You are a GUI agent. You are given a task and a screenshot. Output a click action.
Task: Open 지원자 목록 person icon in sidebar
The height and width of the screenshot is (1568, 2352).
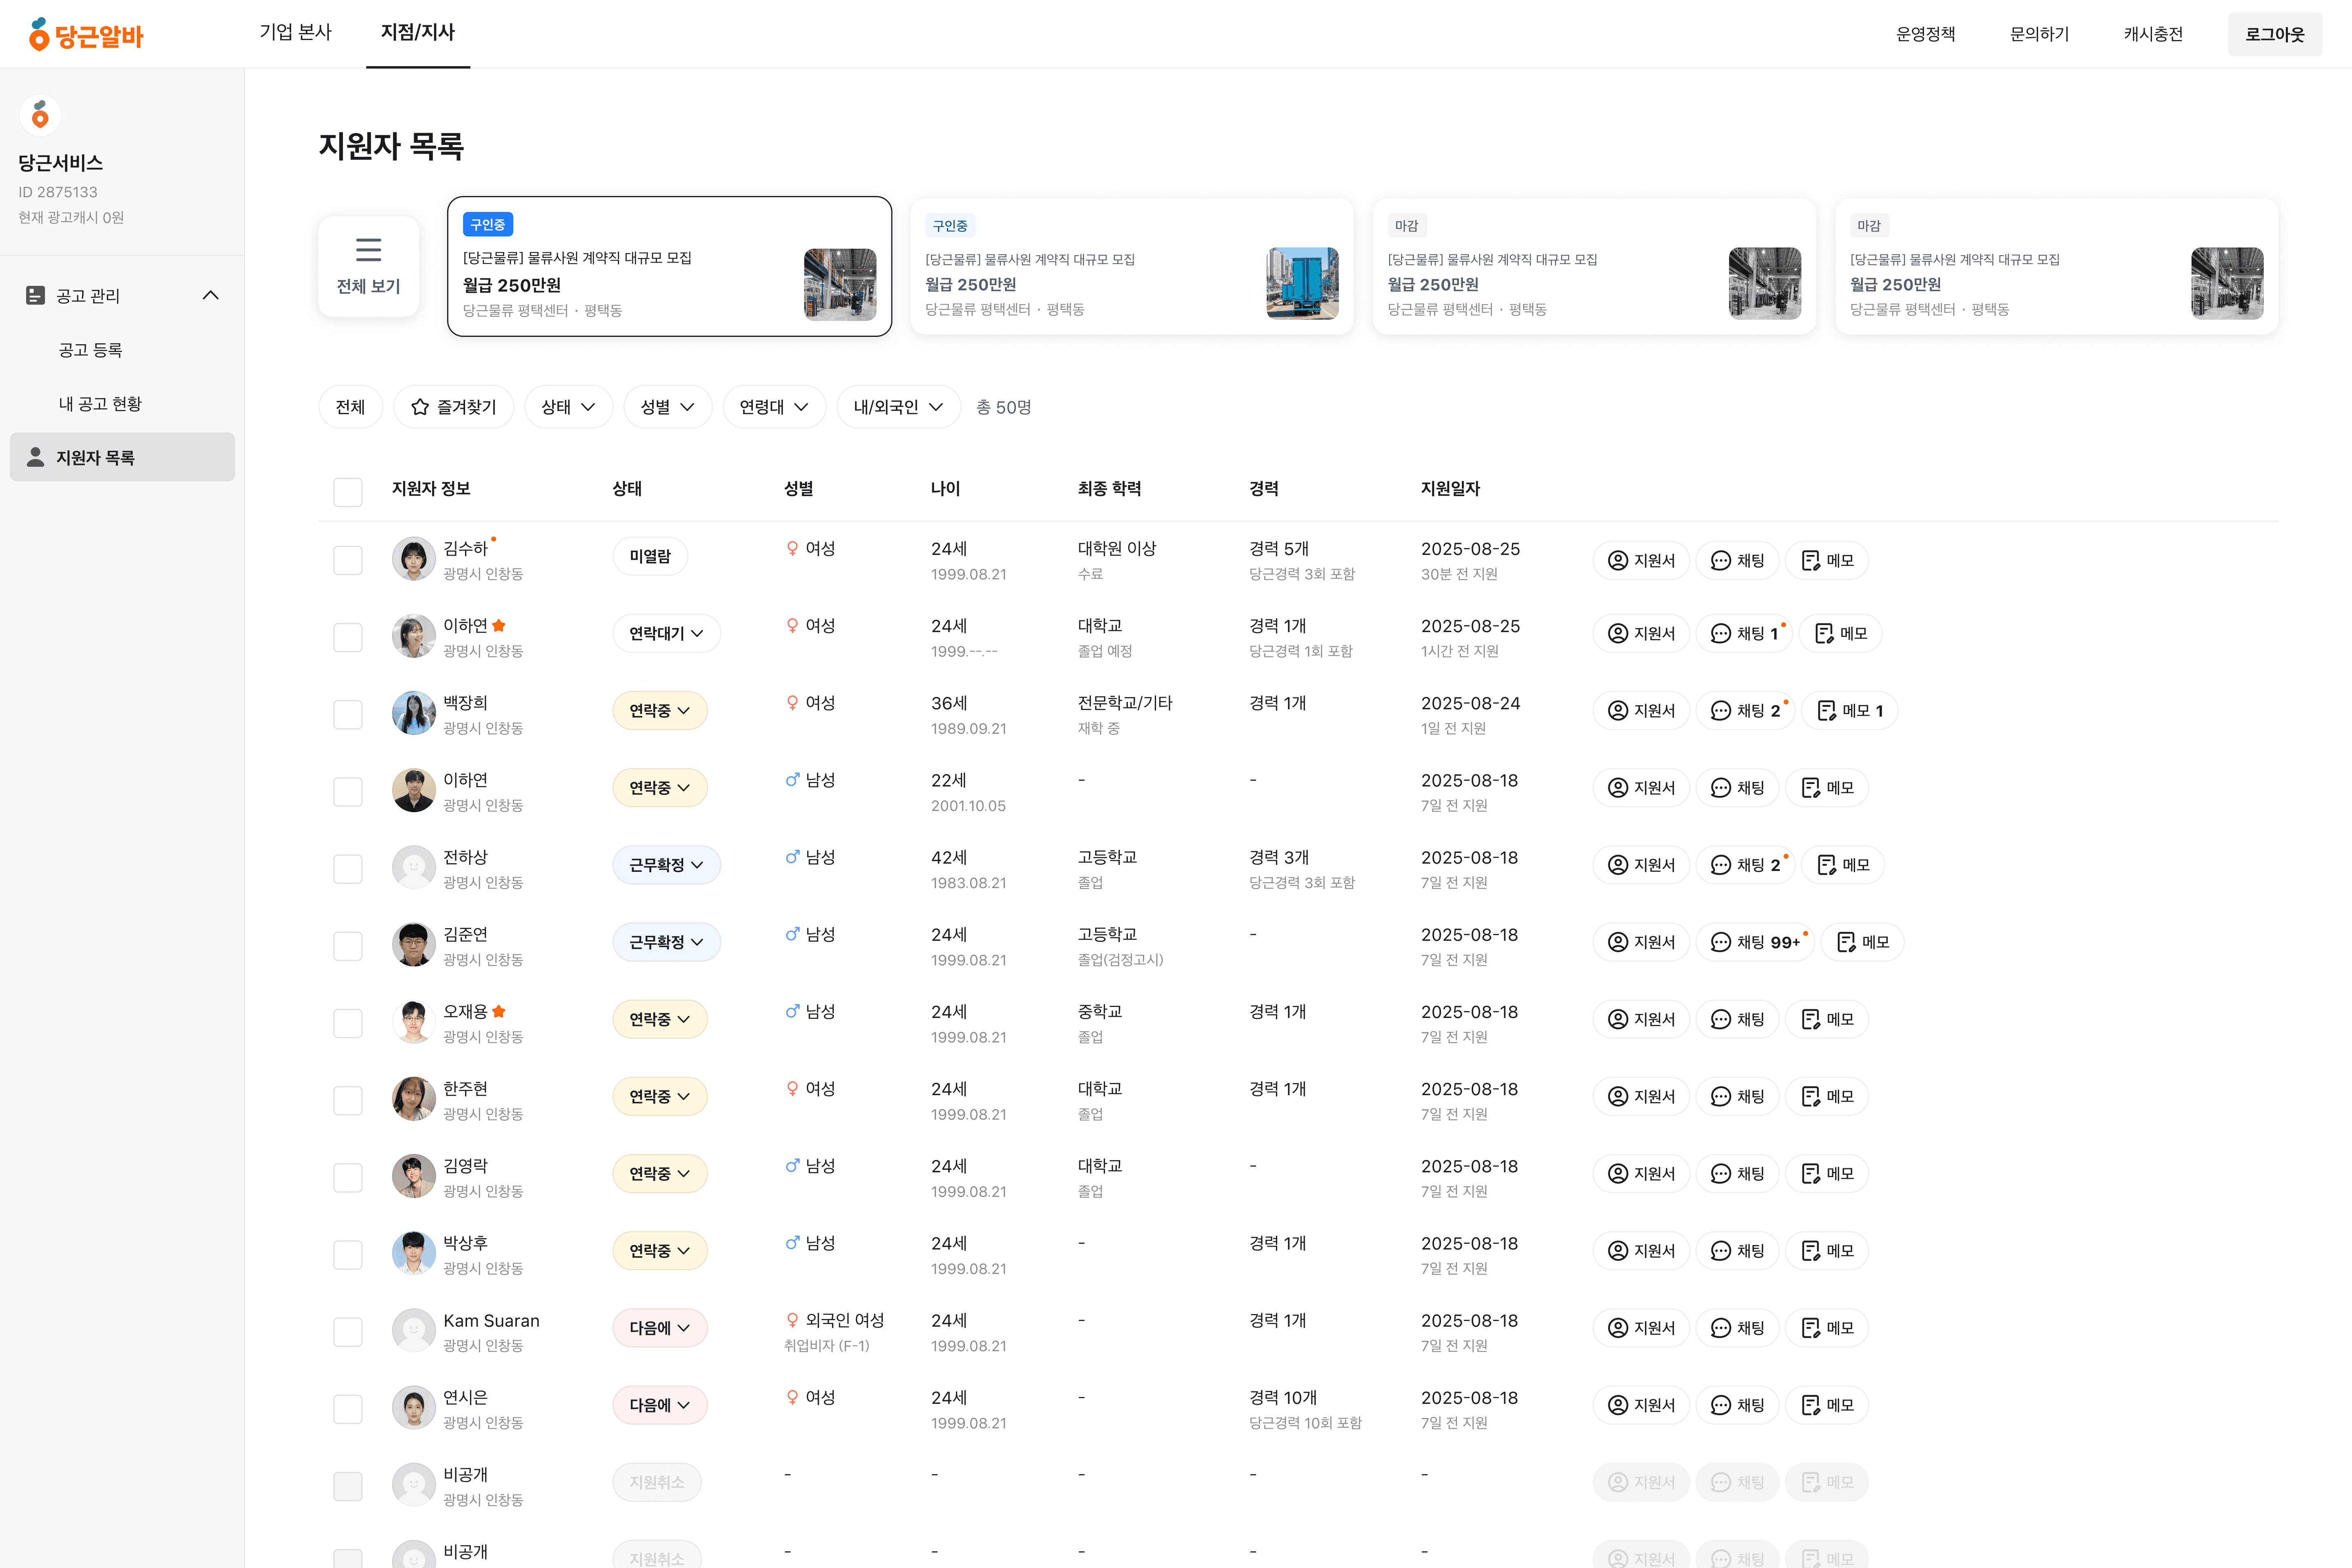pyautogui.click(x=36, y=457)
